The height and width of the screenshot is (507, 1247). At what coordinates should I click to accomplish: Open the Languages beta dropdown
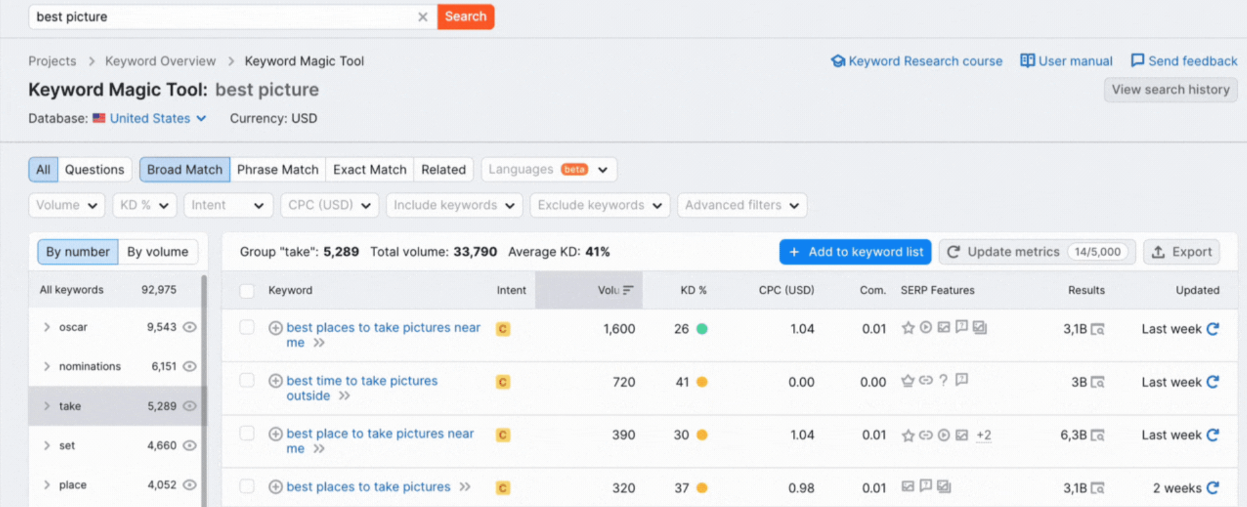(549, 169)
